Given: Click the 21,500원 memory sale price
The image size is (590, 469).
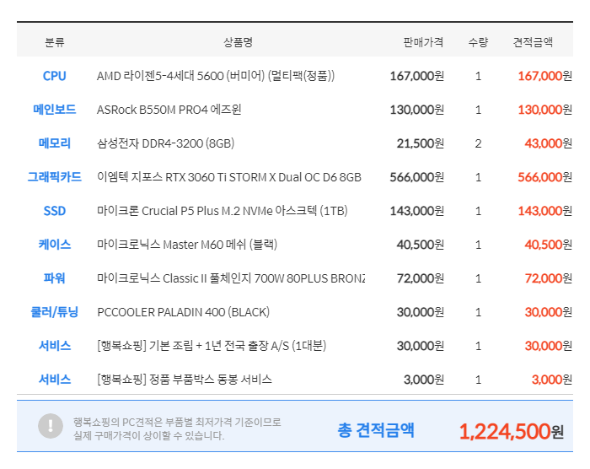Looking at the screenshot, I should pos(421,143).
